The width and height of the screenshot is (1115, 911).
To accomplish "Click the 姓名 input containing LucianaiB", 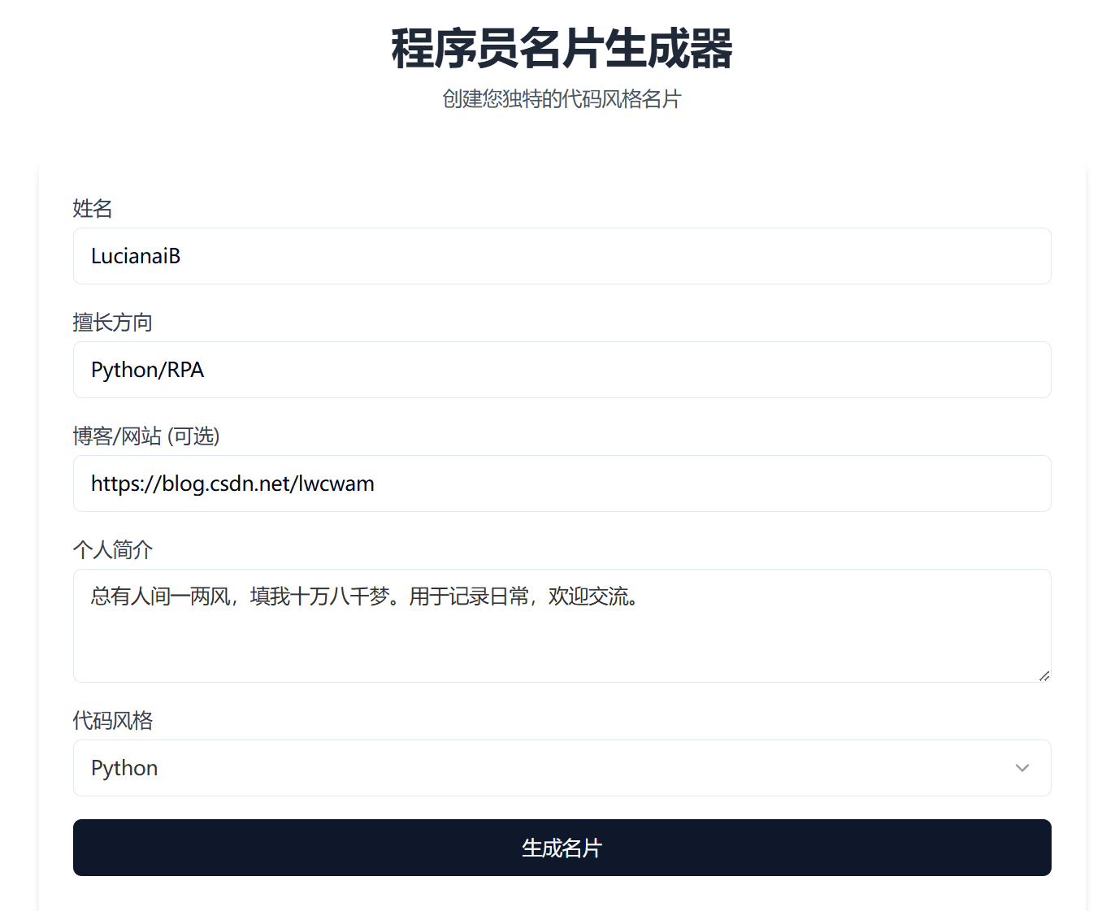I will [562, 256].
